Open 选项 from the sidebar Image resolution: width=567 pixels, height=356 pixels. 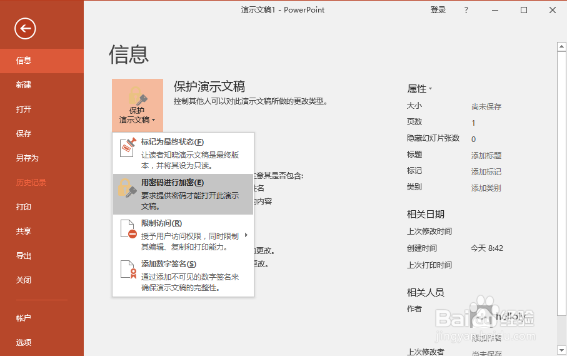pyautogui.click(x=42, y=343)
